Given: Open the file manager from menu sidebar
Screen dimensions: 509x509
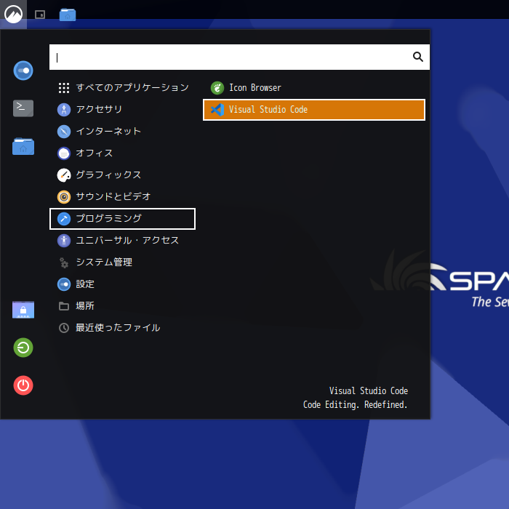Looking at the screenshot, I should coord(23,146).
